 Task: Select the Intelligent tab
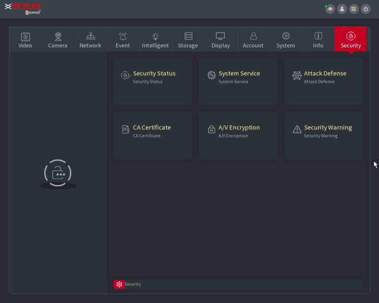tap(155, 40)
